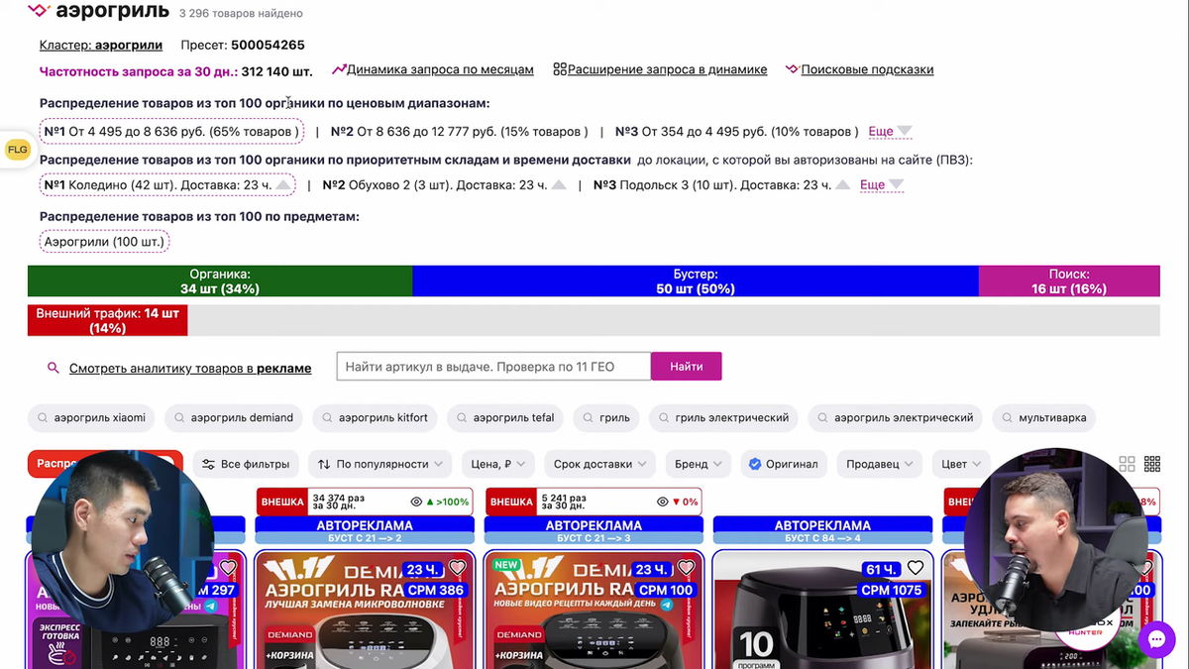
Task: Click the blue Бустер 50% bar segment
Action: pos(696,281)
